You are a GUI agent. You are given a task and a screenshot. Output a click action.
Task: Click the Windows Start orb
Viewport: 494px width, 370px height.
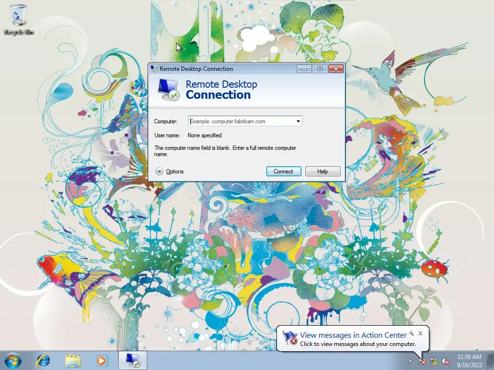pos(13,360)
